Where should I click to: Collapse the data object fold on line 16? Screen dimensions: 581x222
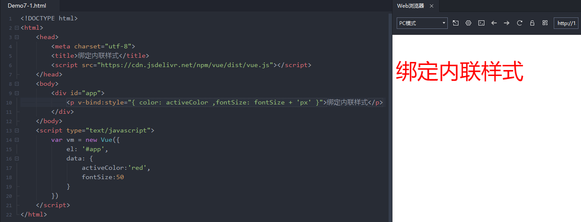click(x=17, y=158)
